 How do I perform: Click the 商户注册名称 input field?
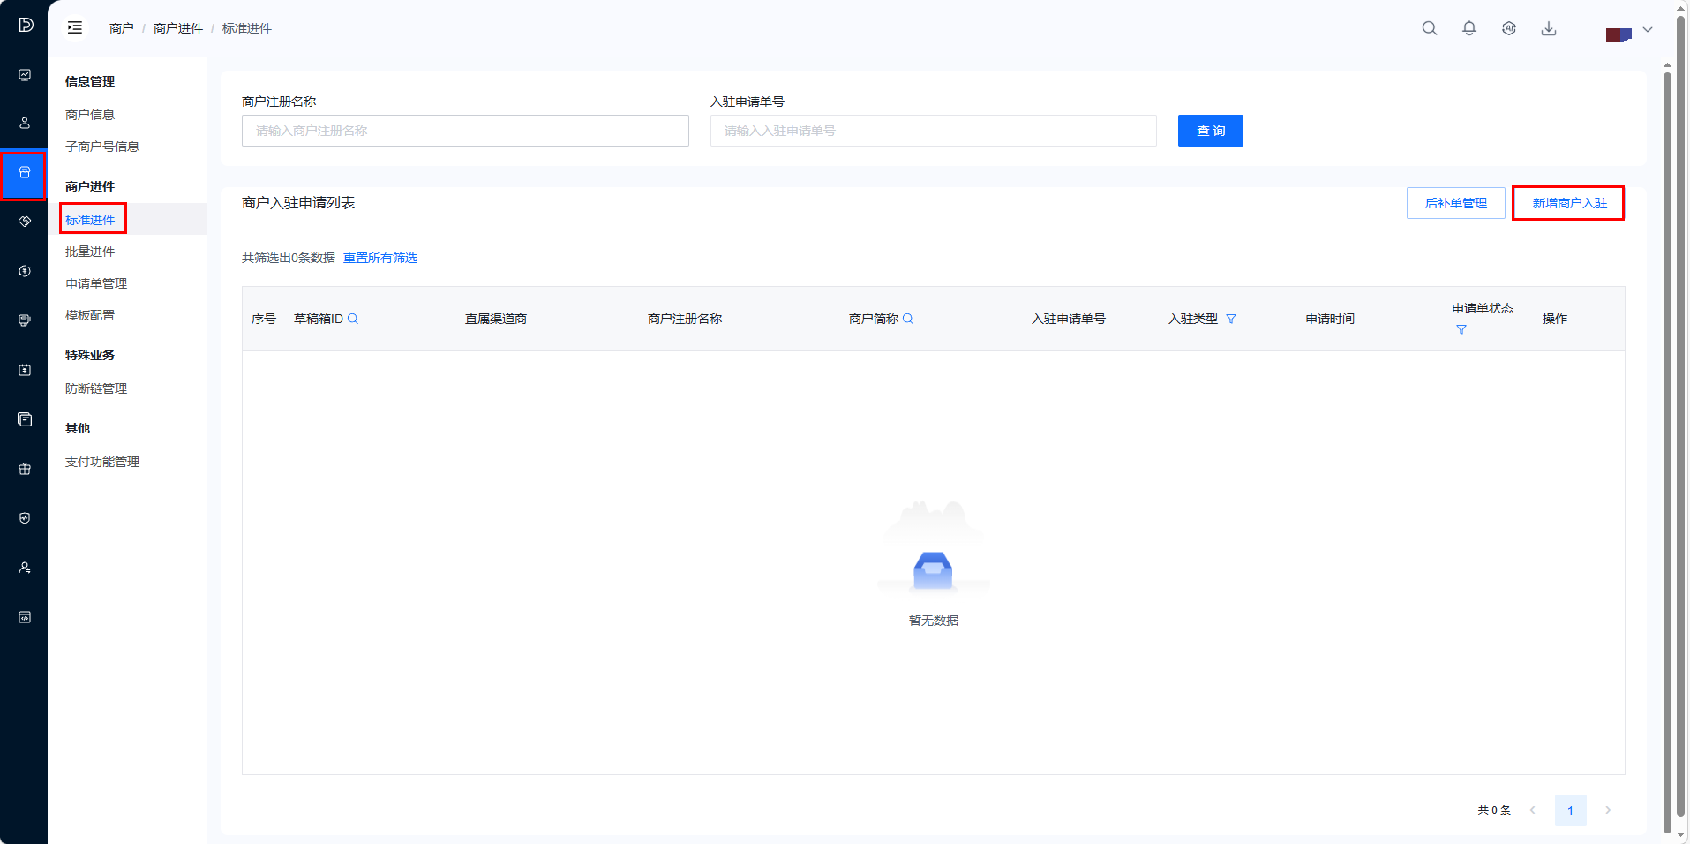[465, 131]
